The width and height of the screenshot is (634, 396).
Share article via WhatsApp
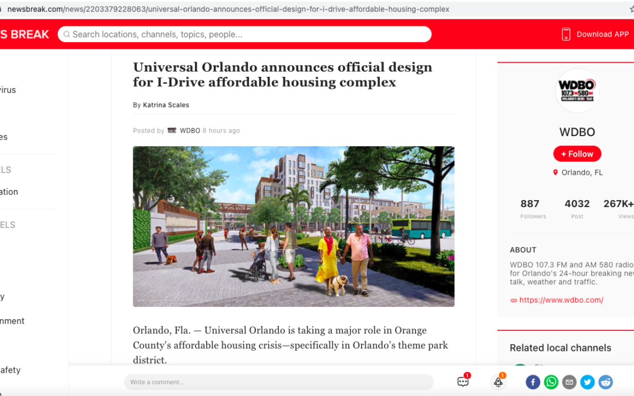click(x=551, y=382)
